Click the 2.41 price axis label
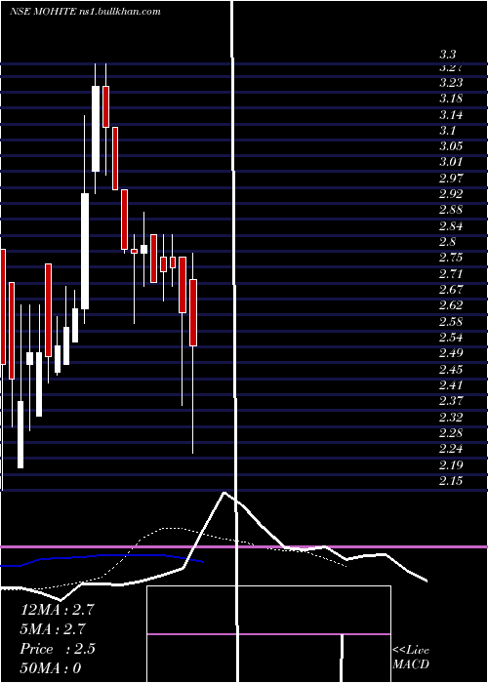Viewport: 488px width, 683px height. point(451,385)
